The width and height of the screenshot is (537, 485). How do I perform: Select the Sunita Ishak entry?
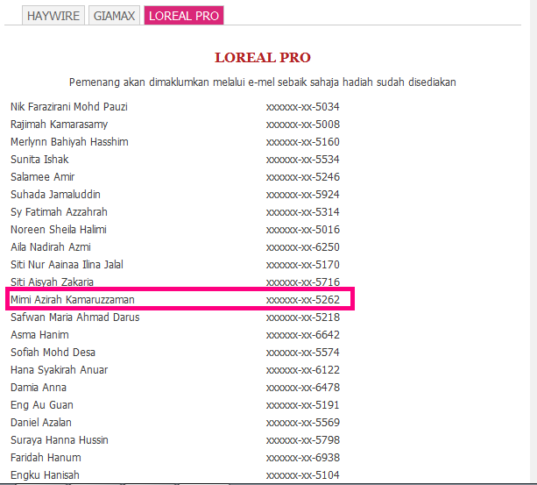(39, 160)
